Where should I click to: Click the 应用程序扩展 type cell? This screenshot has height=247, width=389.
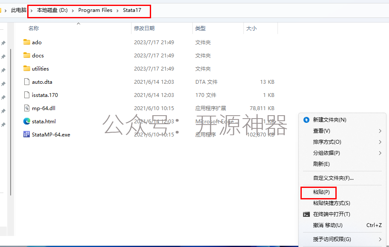211,108
